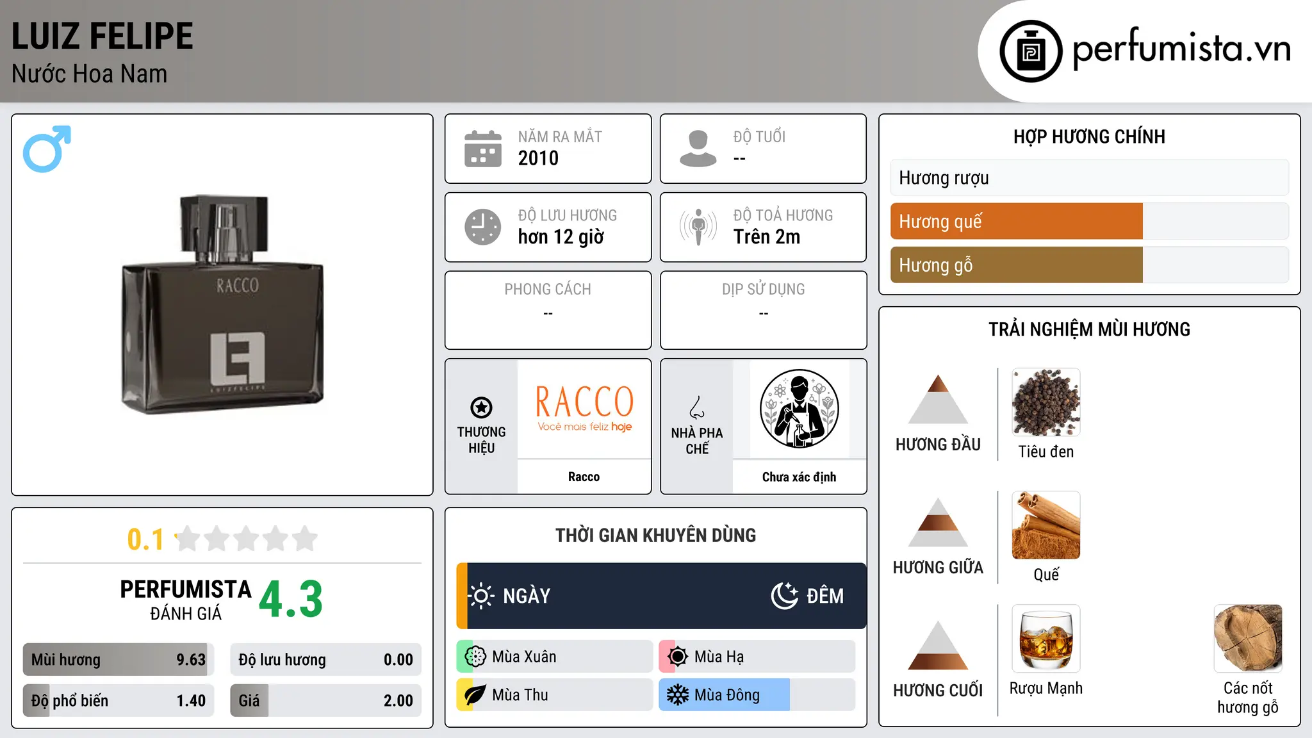The height and width of the screenshot is (738, 1312).
Task: Click the Nước Hoa Nam subtitle
Action: [x=90, y=74]
